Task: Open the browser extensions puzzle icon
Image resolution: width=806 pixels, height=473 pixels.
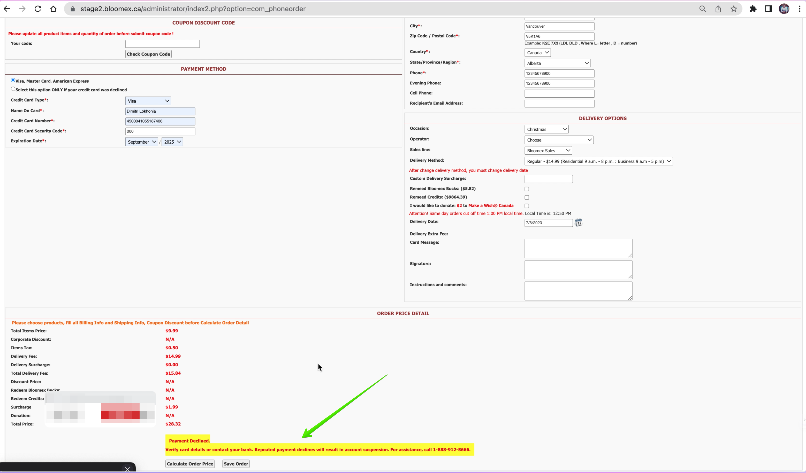Action: tap(753, 9)
